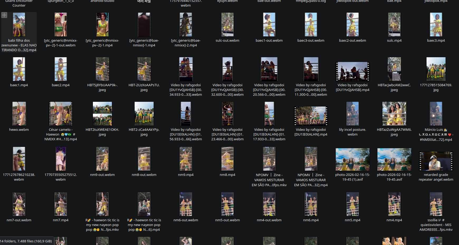Click the rafsgodoi 01.23.466 webm file name
The height and width of the screenshot is (245, 459).
point(228,134)
